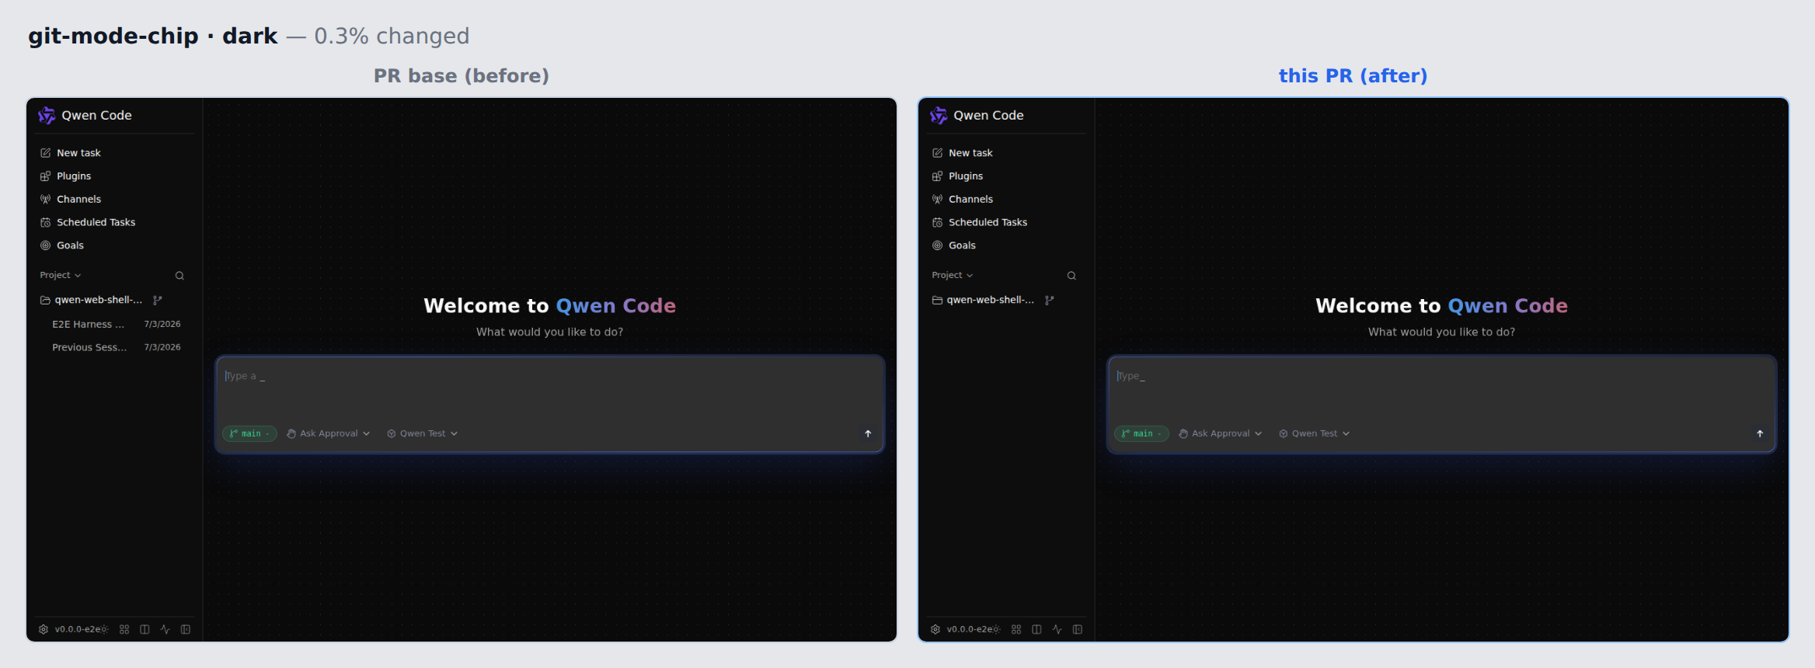
Task: Click Qwen Code logo in before panel
Action: (47, 115)
